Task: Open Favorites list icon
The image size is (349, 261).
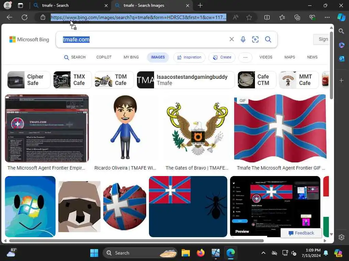Action: 282,17
